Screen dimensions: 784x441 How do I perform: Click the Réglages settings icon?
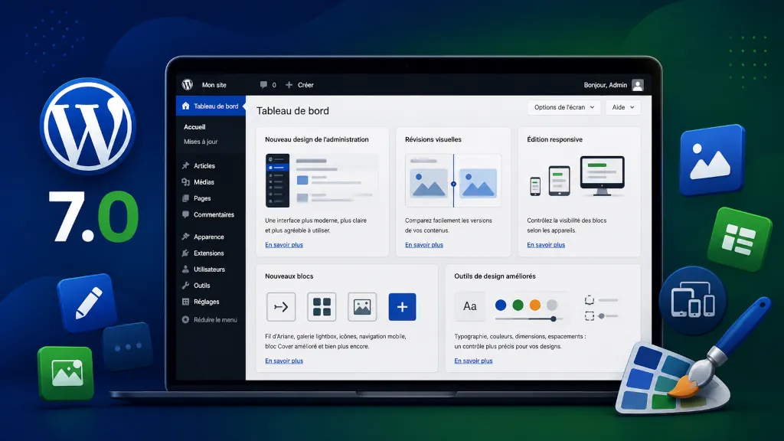point(185,302)
